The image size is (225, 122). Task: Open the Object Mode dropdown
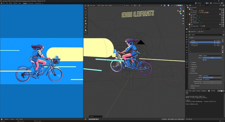pyautogui.click(x=92, y=5)
